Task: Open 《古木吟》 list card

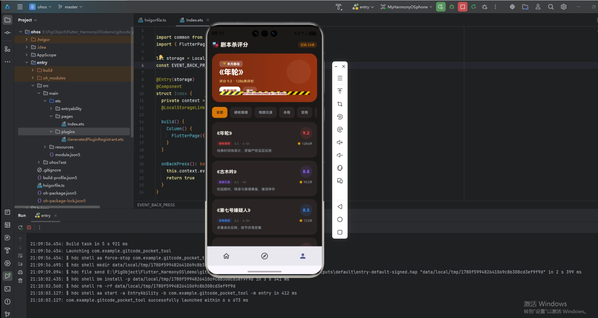Action: pos(264,178)
